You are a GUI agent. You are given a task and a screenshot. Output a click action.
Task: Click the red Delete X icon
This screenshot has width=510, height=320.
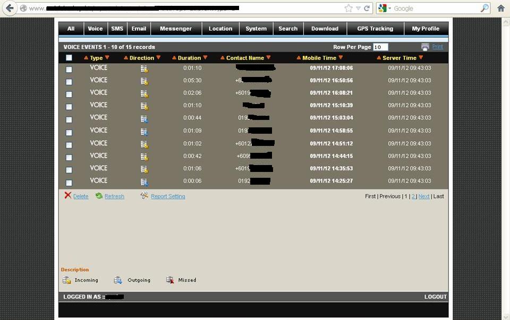[x=67, y=195]
